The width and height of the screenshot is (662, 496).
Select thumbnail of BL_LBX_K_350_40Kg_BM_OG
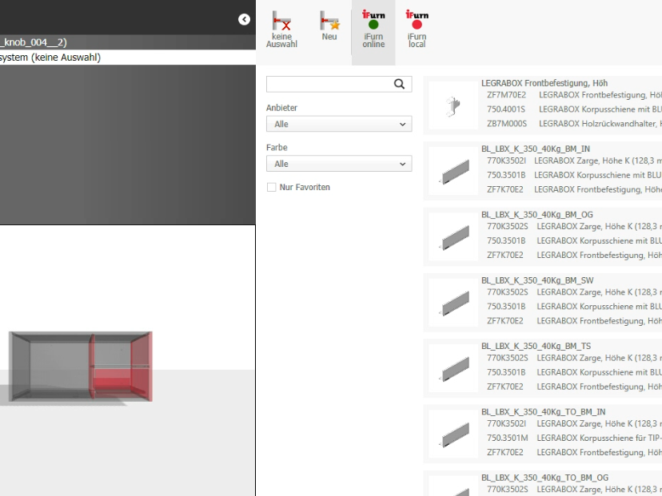coord(453,237)
